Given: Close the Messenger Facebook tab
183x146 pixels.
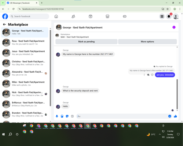Looking at the screenshot, I should [x=37, y=3].
